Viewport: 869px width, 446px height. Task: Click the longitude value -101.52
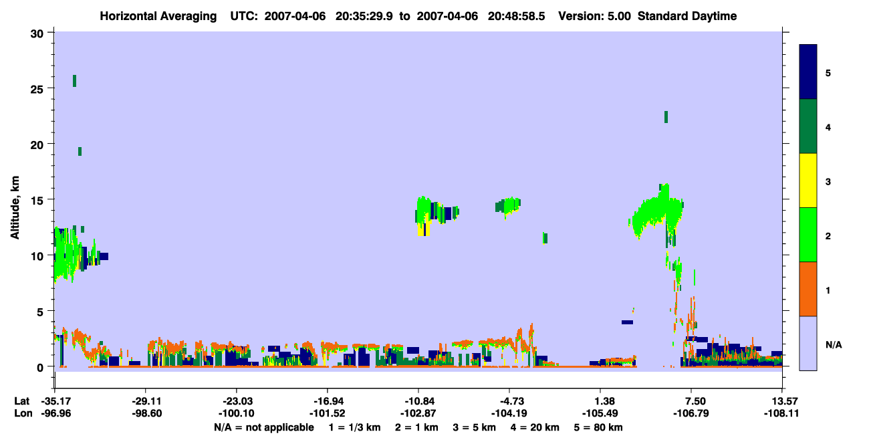(327, 414)
